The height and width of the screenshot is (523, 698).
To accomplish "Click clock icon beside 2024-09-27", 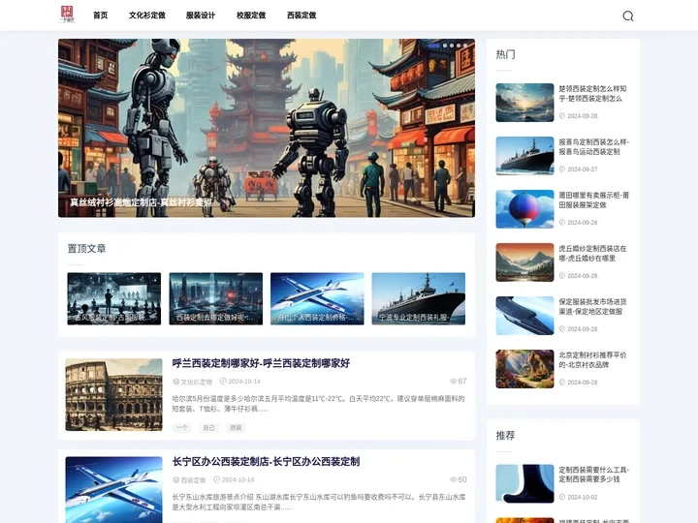I will (x=562, y=169).
